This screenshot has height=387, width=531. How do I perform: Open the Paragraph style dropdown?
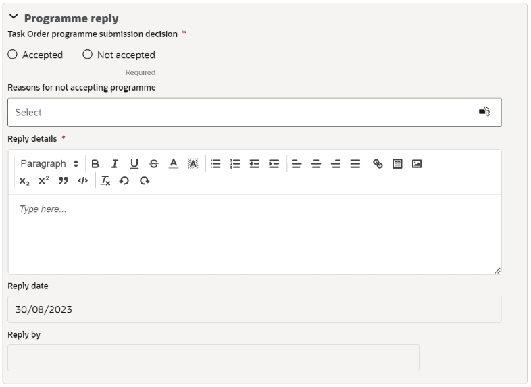pos(49,164)
